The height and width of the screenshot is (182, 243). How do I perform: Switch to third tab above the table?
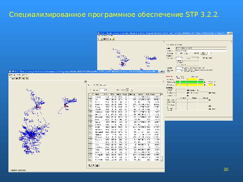tap(103, 85)
